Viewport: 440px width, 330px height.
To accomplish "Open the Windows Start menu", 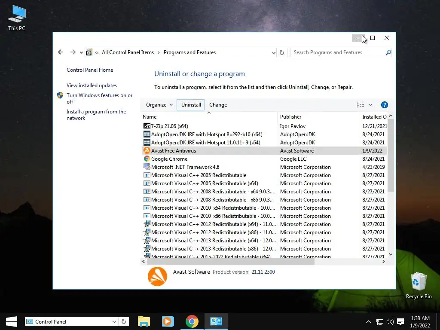I will [12, 321].
